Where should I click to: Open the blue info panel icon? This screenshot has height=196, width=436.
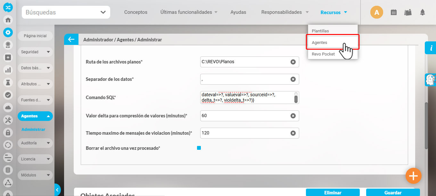pos(431,48)
